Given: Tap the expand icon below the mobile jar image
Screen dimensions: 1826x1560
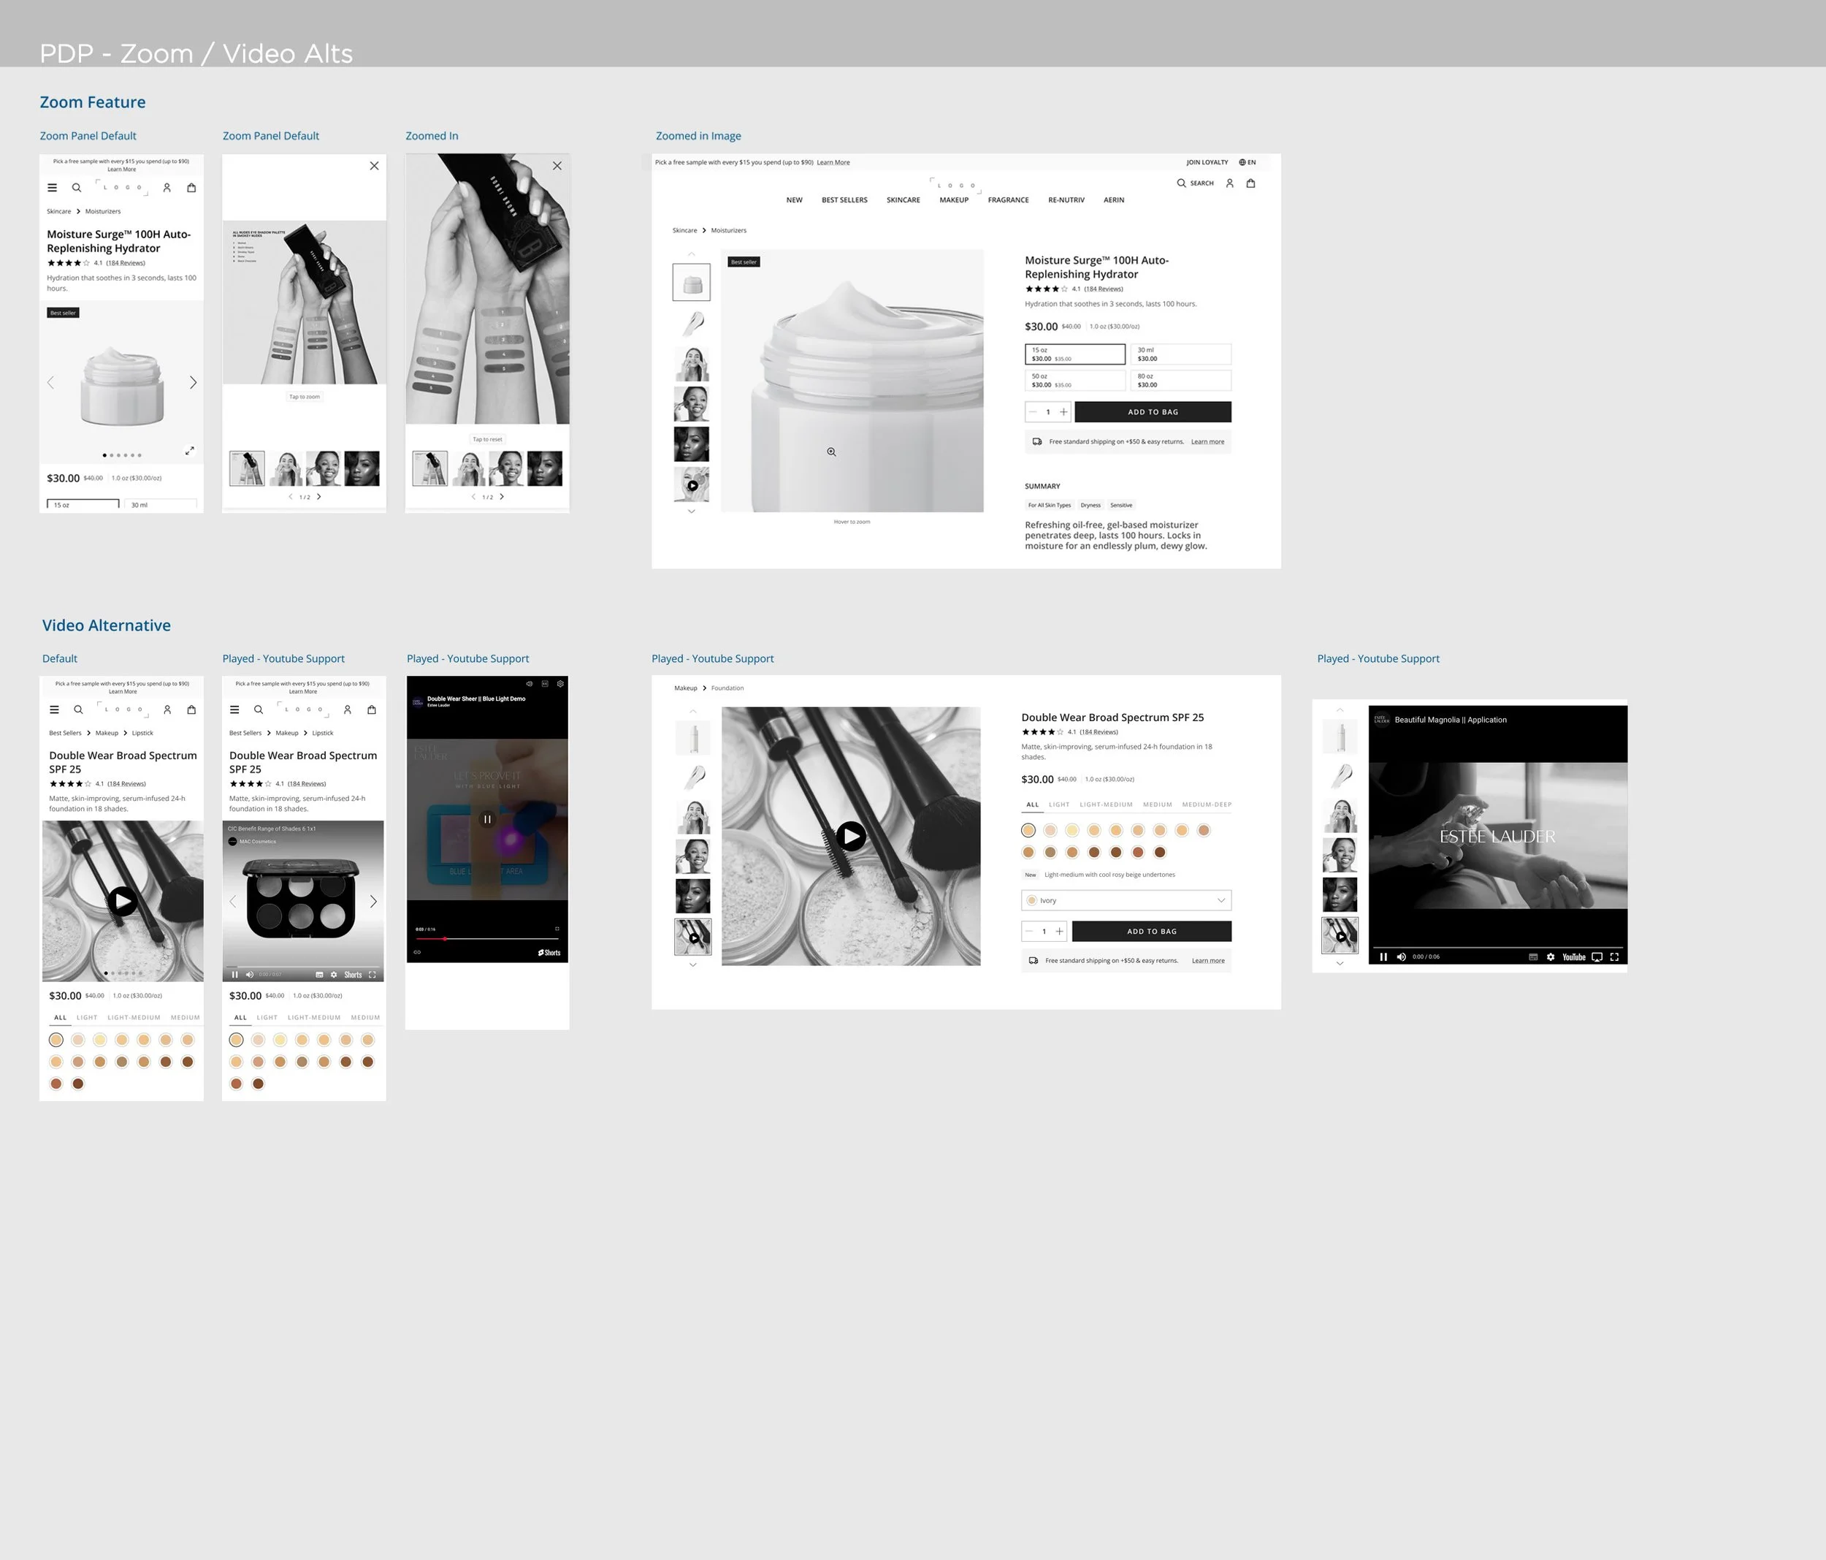Looking at the screenshot, I should pyautogui.click(x=189, y=451).
